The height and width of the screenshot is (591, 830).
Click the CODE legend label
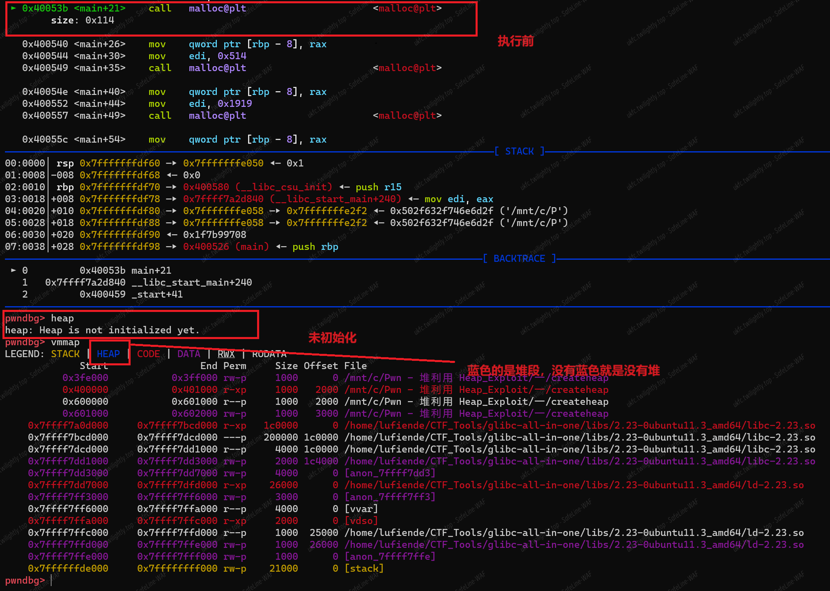click(148, 354)
